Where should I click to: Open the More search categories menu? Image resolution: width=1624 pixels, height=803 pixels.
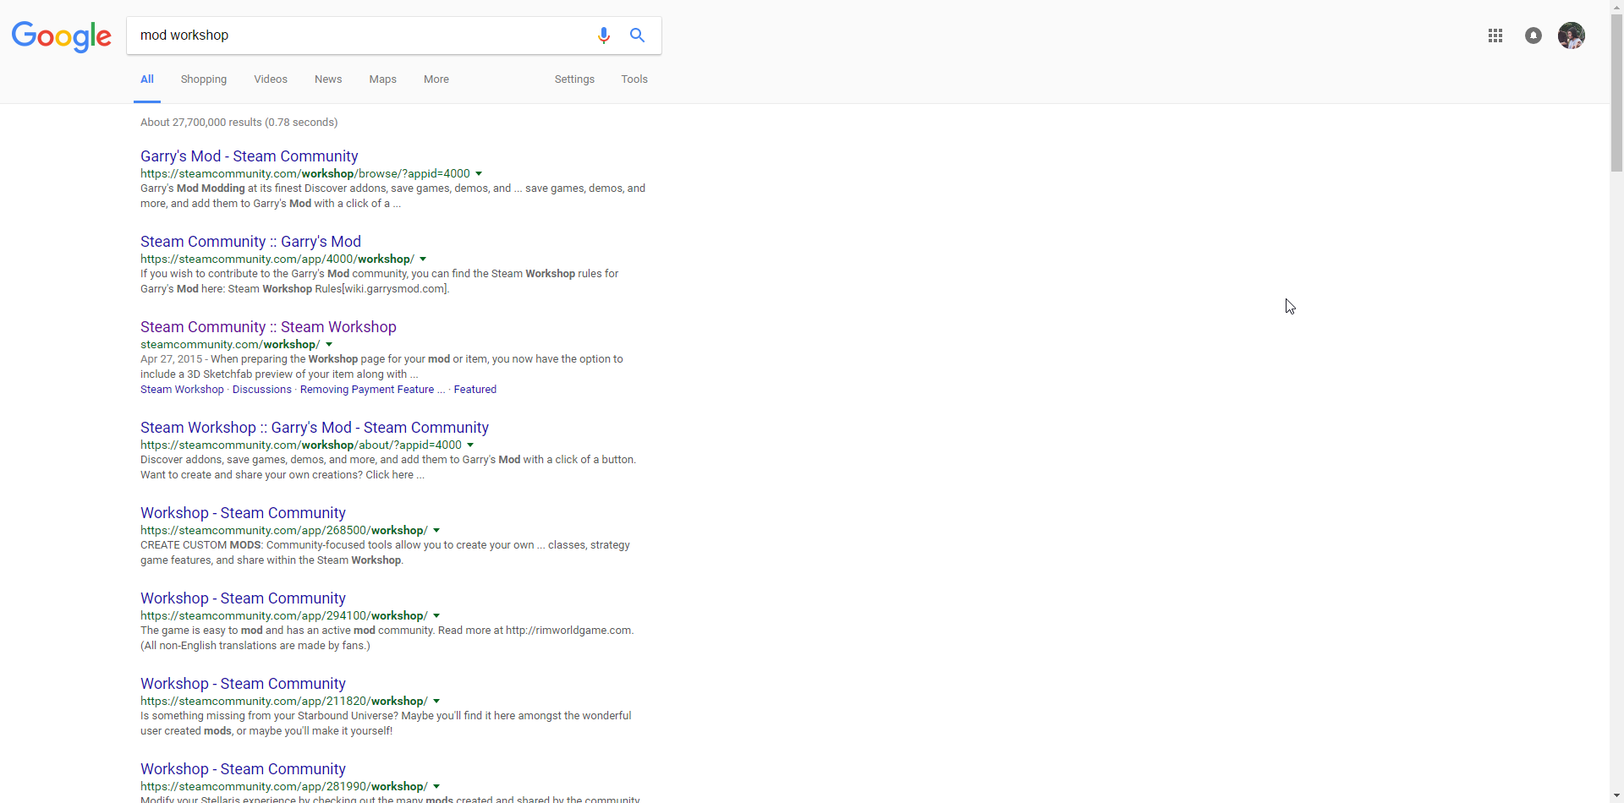(436, 79)
